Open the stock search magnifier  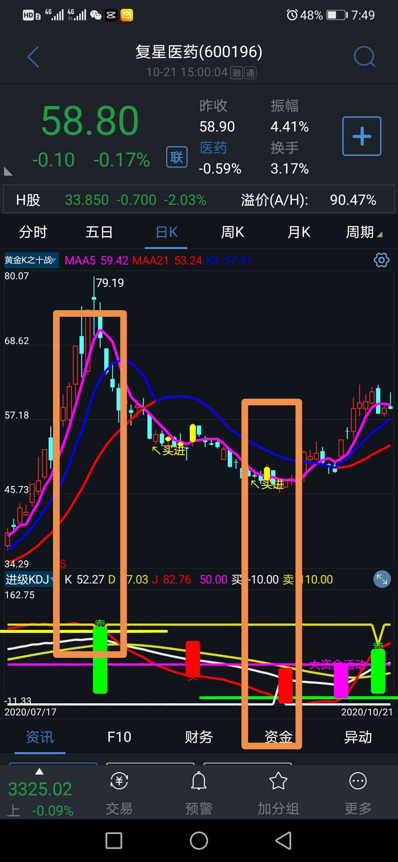tap(364, 57)
